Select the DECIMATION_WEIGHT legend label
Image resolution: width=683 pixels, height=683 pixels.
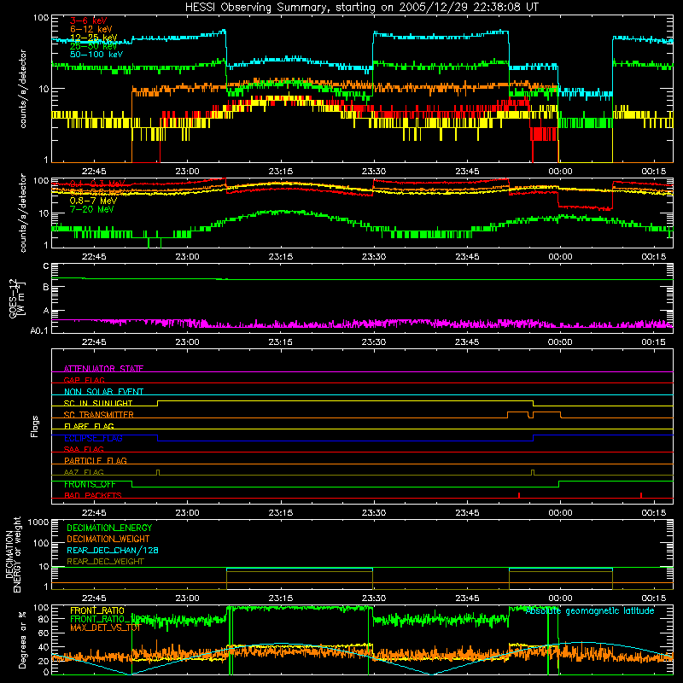(108, 539)
